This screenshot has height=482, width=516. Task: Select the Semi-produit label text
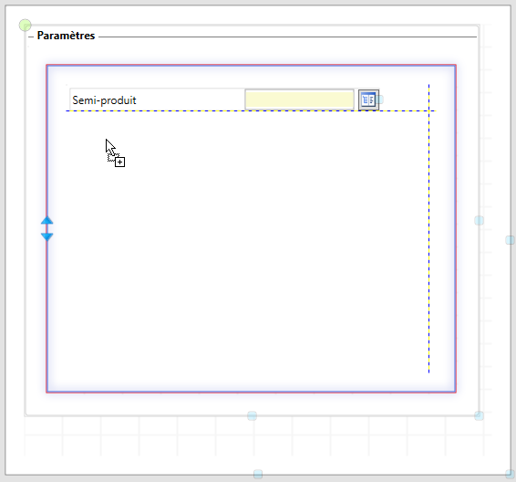[x=104, y=100]
